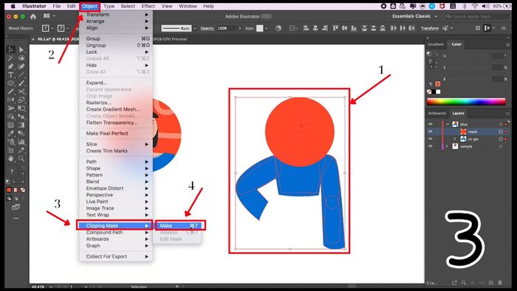Toggle visibility of co gai sublayer

point(431,139)
